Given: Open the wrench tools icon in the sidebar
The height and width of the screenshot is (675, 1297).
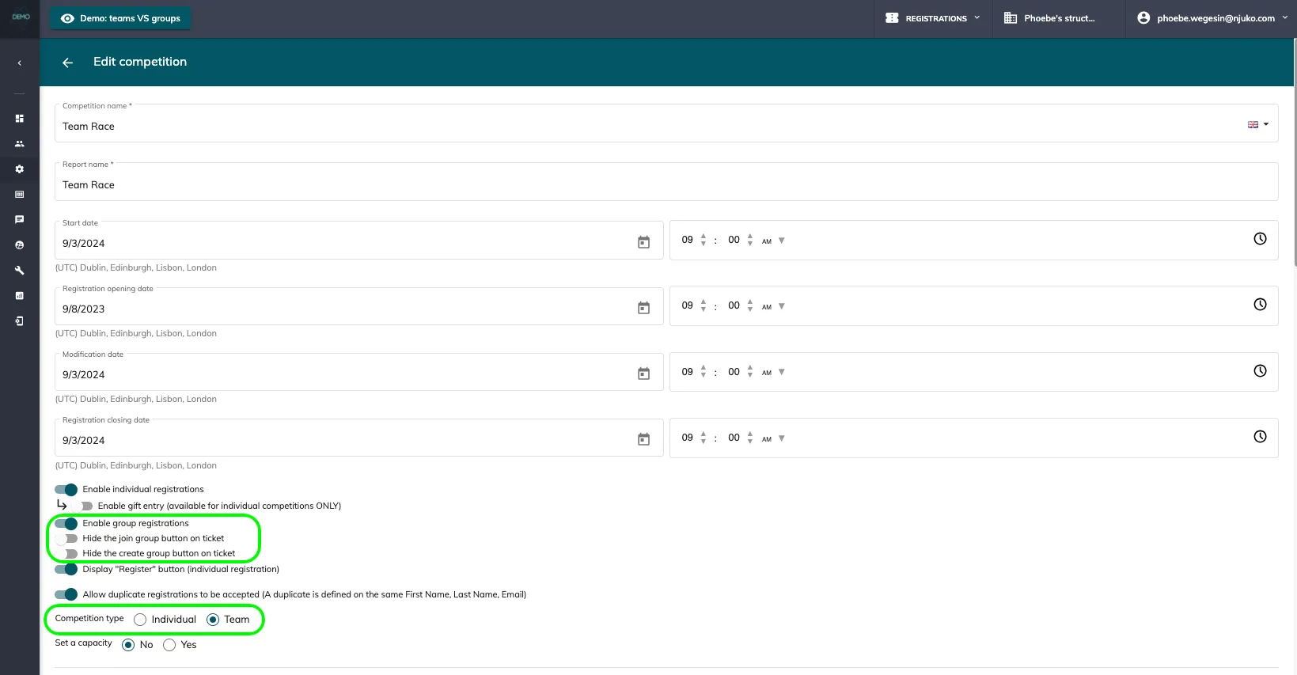Looking at the screenshot, I should (20, 271).
